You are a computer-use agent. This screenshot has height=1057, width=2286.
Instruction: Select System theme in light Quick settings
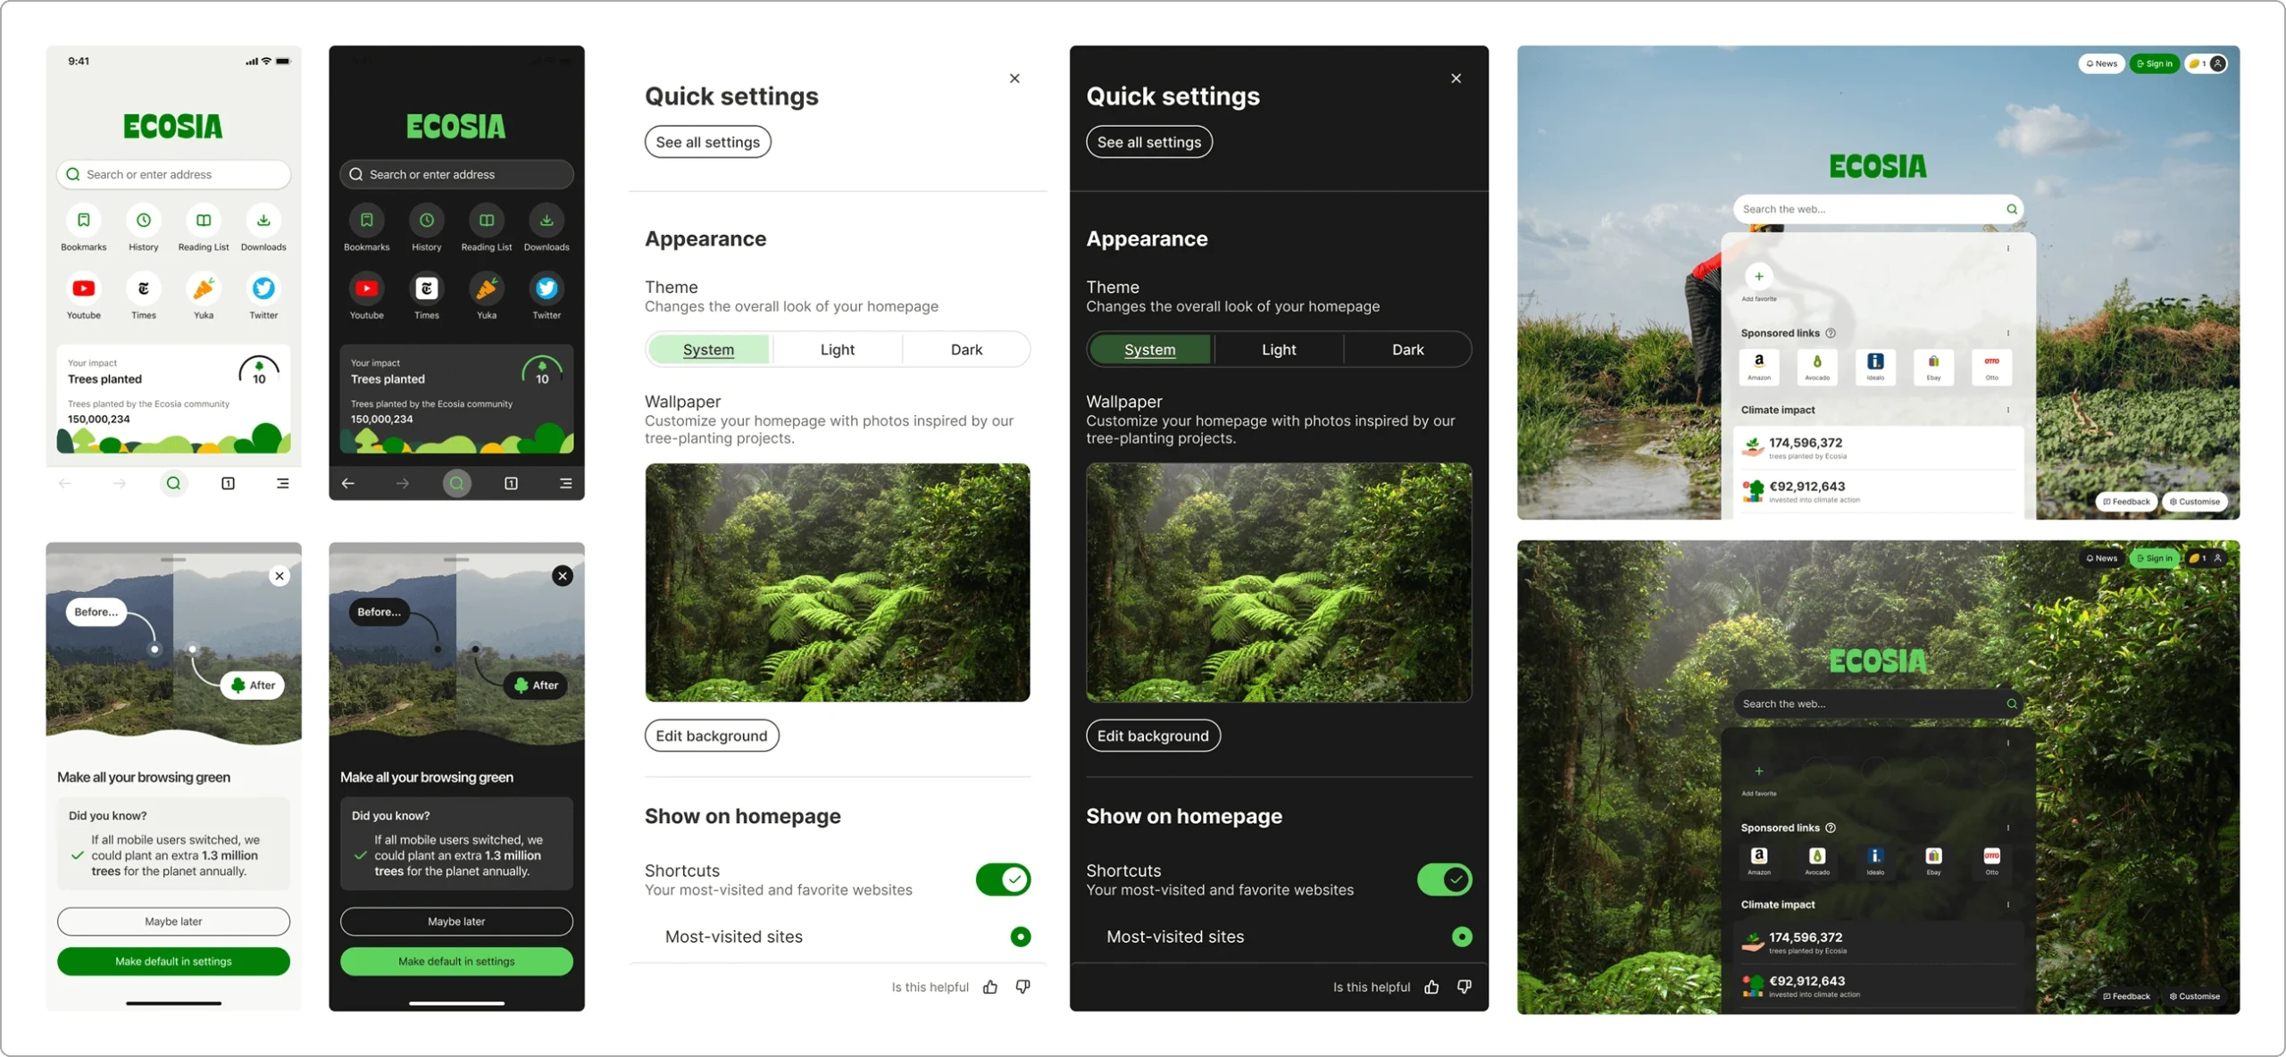tap(709, 349)
